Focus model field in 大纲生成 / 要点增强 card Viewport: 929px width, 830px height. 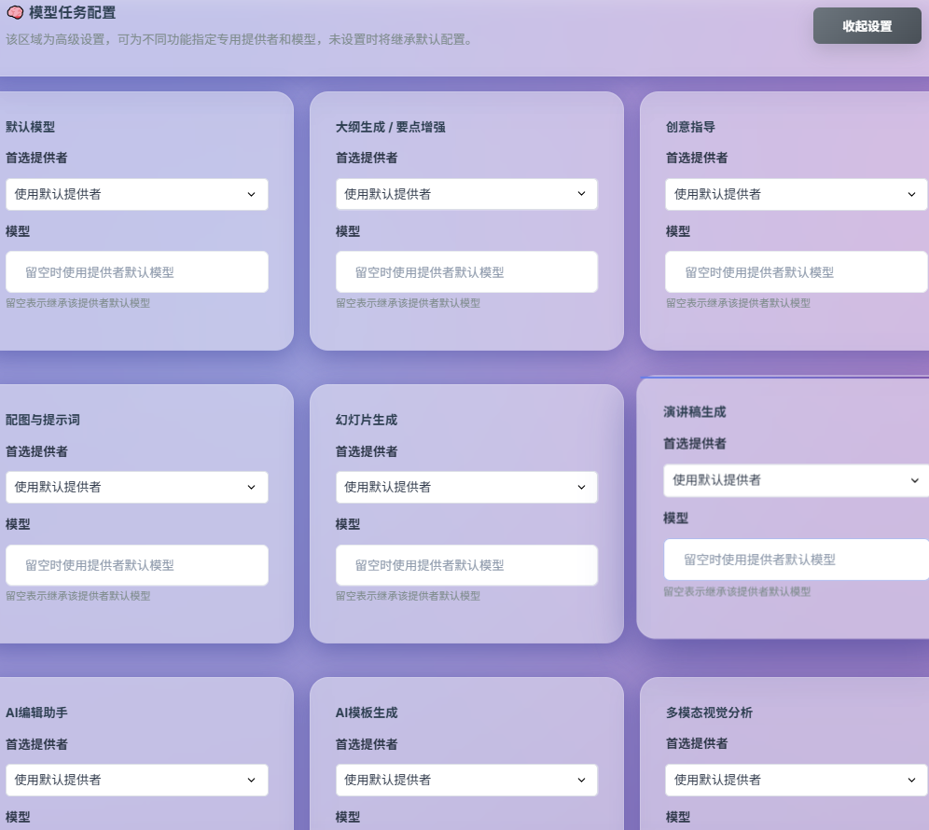pos(466,271)
